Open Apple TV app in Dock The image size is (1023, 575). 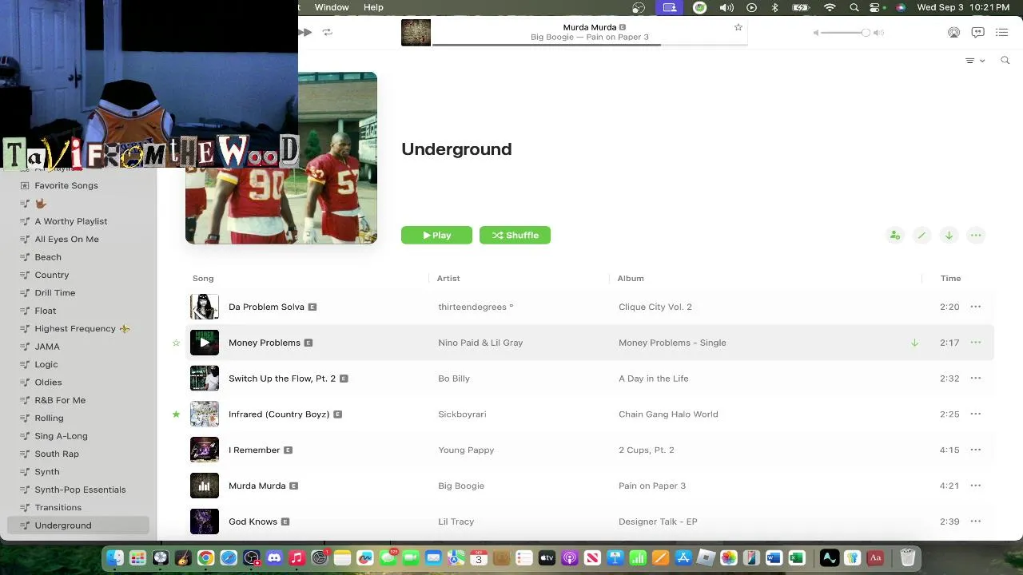click(x=547, y=557)
